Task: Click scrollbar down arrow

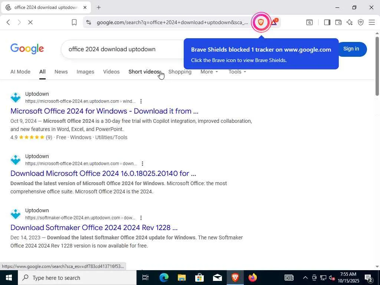Action: click(x=377, y=266)
